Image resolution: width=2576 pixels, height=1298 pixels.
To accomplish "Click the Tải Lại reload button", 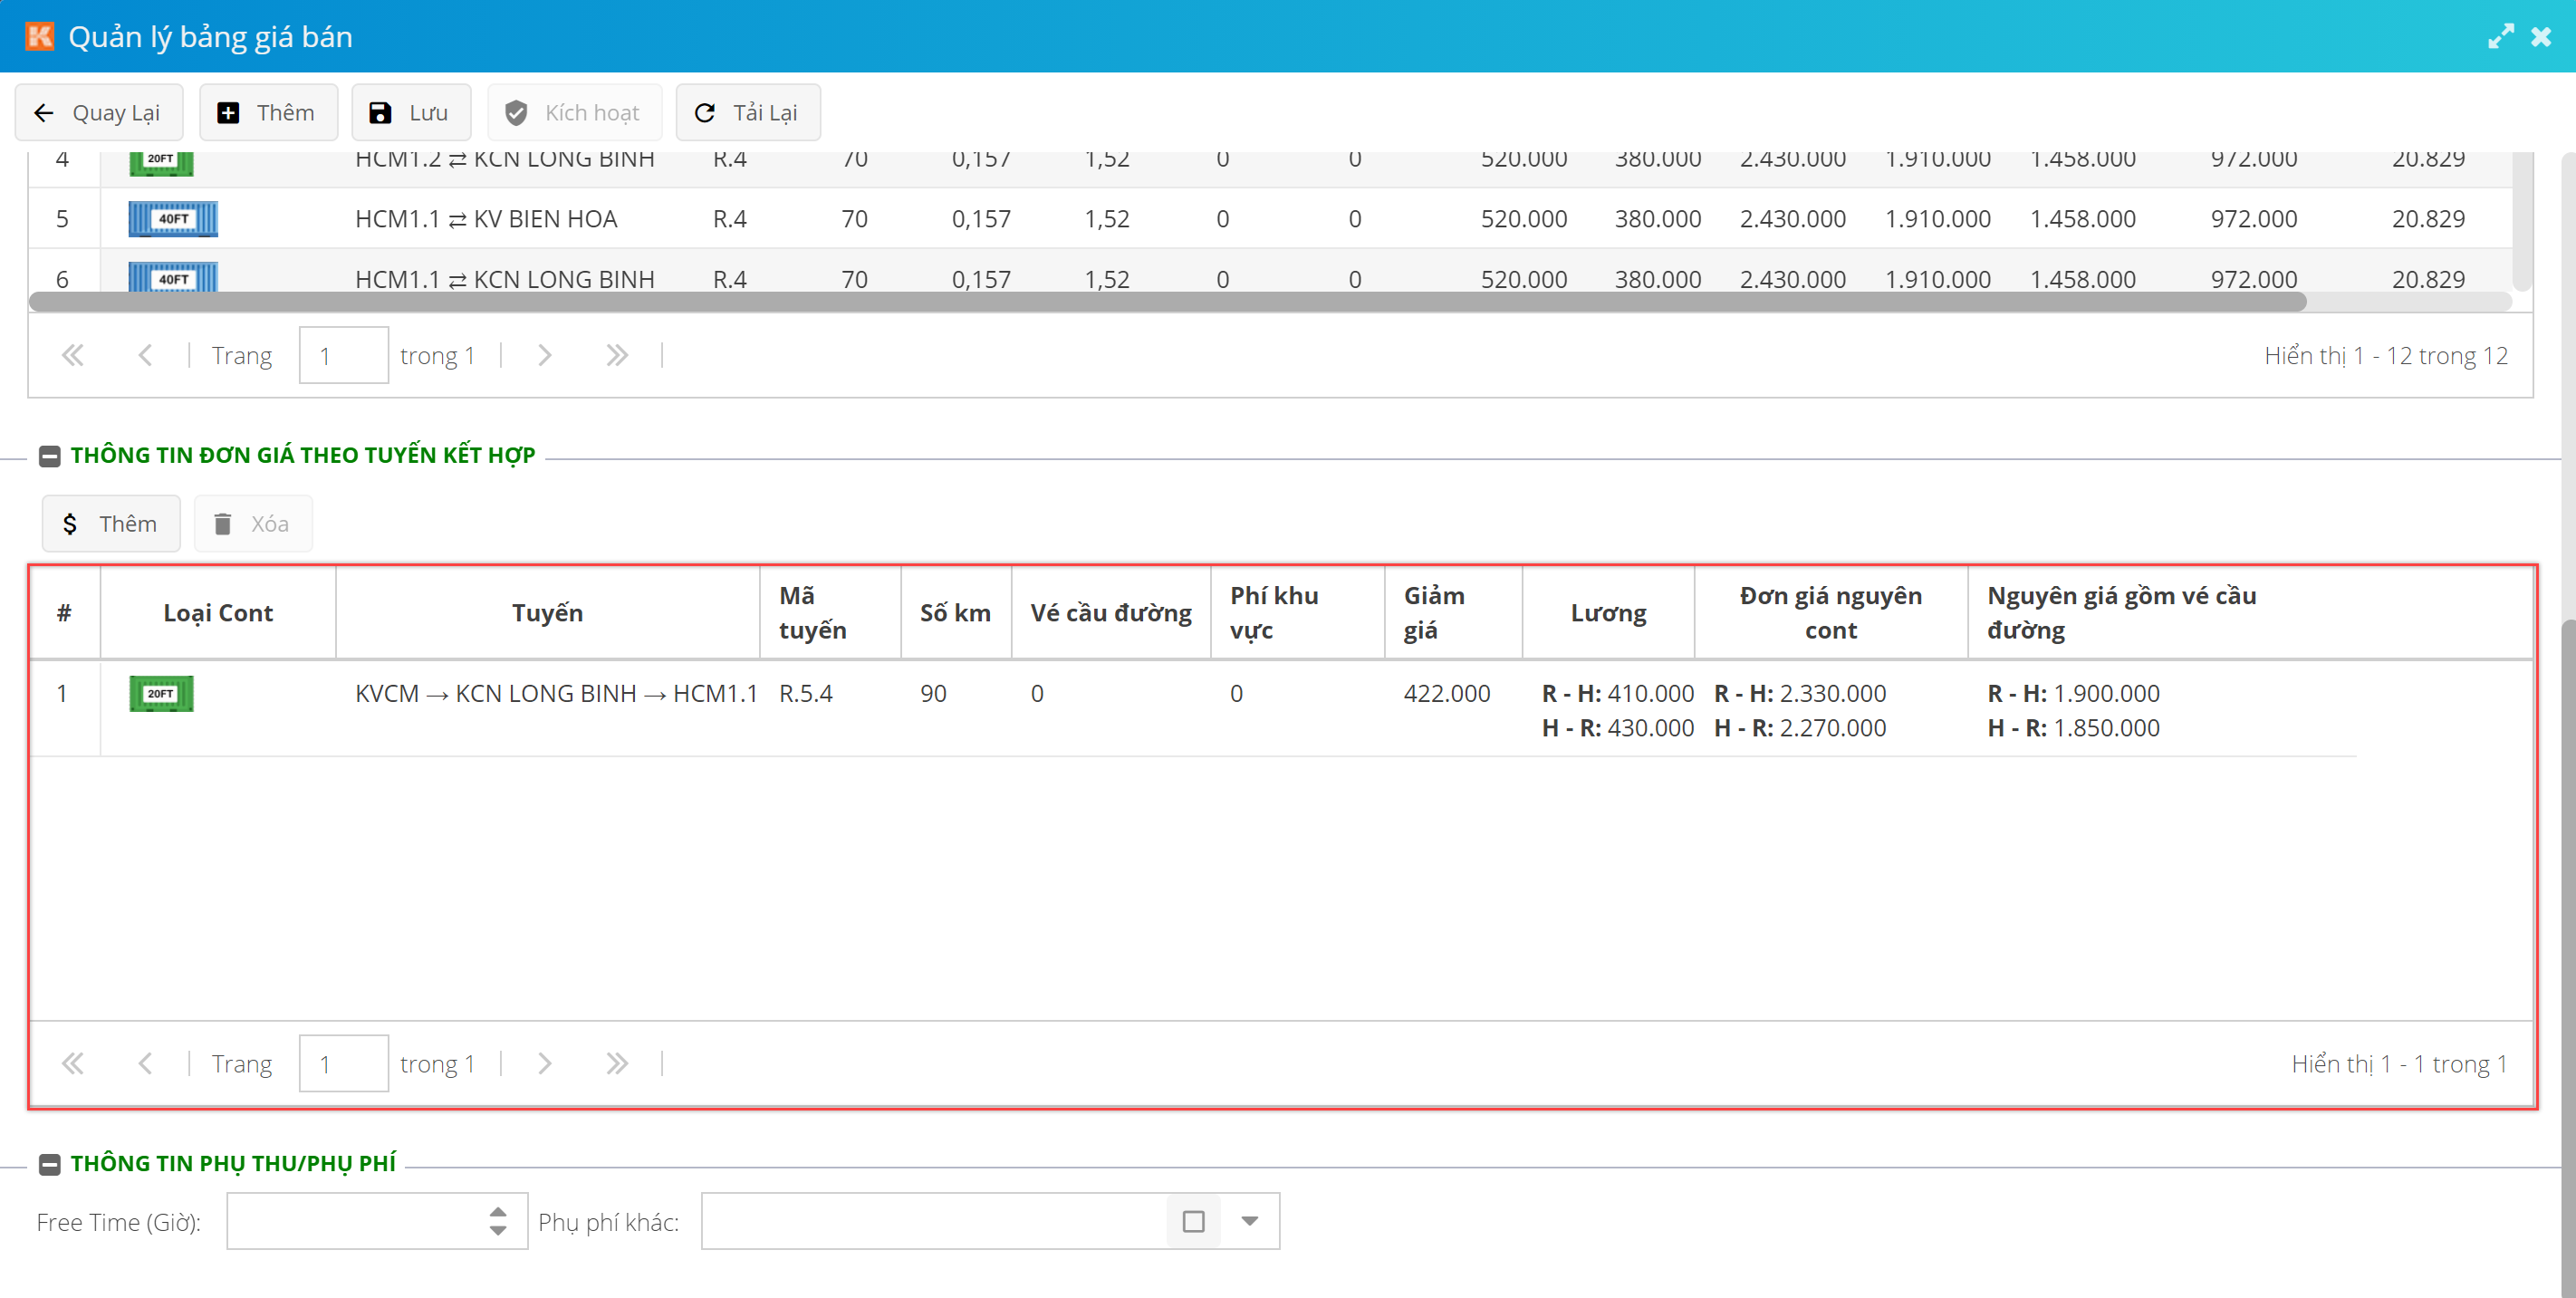I will click(747, 112).
